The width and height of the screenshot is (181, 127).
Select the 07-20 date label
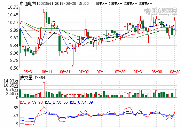(x=120, y=72)
